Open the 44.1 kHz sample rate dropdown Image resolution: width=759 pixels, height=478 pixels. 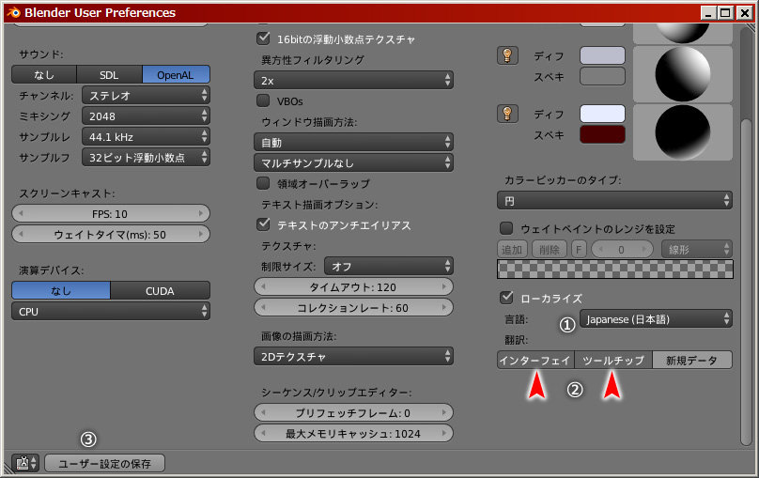146,137
